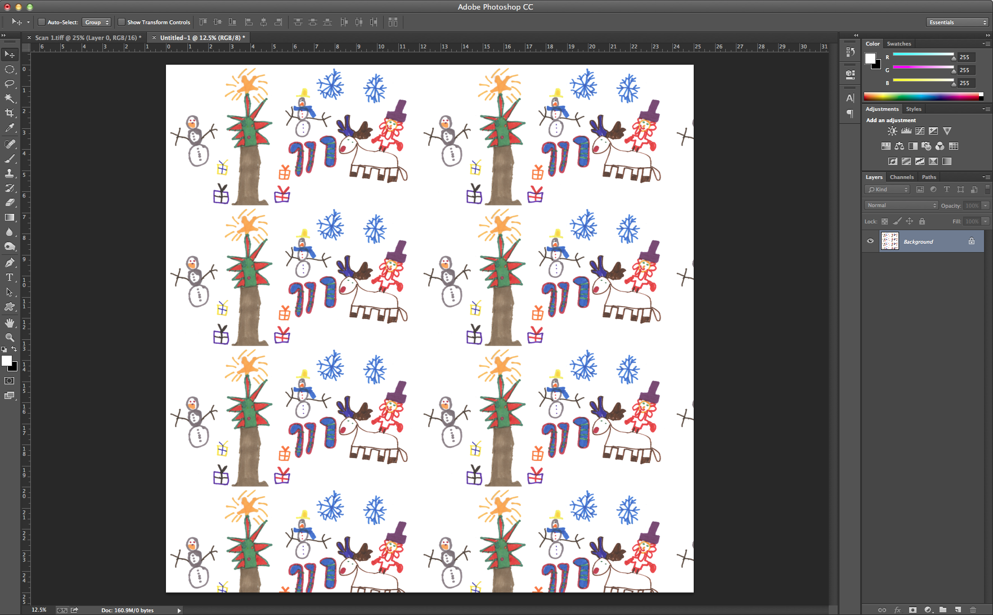Viewport: 993px width, 615px height.
Task: Click the zoom percentage field showing 12.5%
Action: click(39, 609)
